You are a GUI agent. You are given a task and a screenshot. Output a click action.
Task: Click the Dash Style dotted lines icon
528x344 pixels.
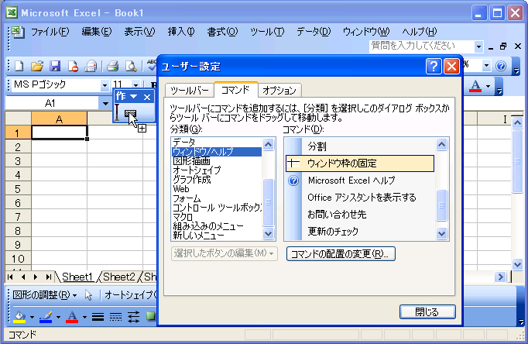[x=115, y=316]
